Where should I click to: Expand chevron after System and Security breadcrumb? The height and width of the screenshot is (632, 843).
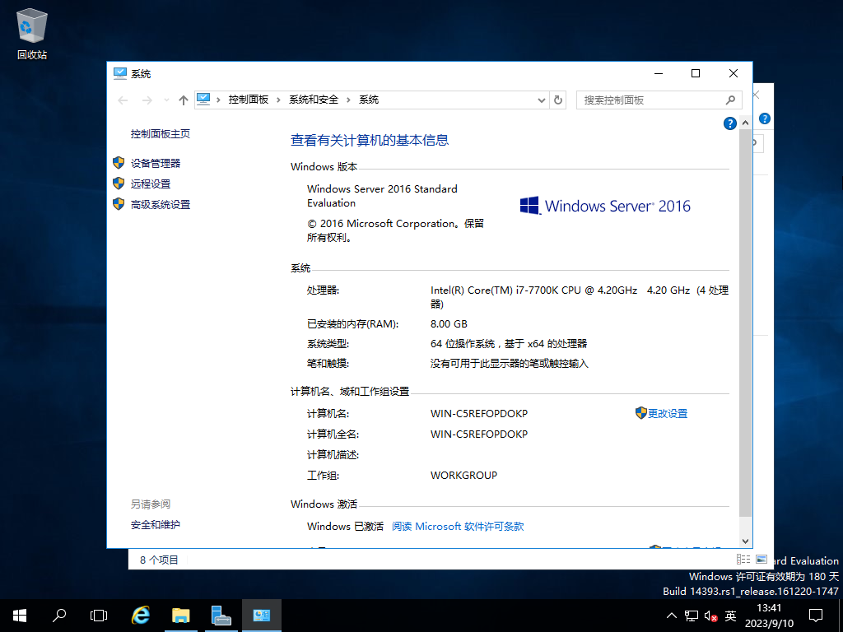[348, 100]
